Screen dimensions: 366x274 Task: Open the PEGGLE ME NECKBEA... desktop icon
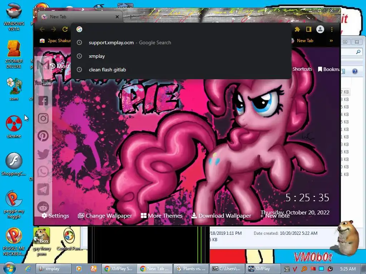point(14,242)
